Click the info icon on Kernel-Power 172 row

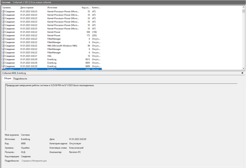pos(3,35)
